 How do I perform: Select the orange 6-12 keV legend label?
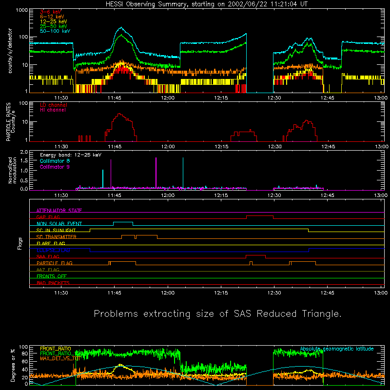pyautogui.click(x=52, y=17)
